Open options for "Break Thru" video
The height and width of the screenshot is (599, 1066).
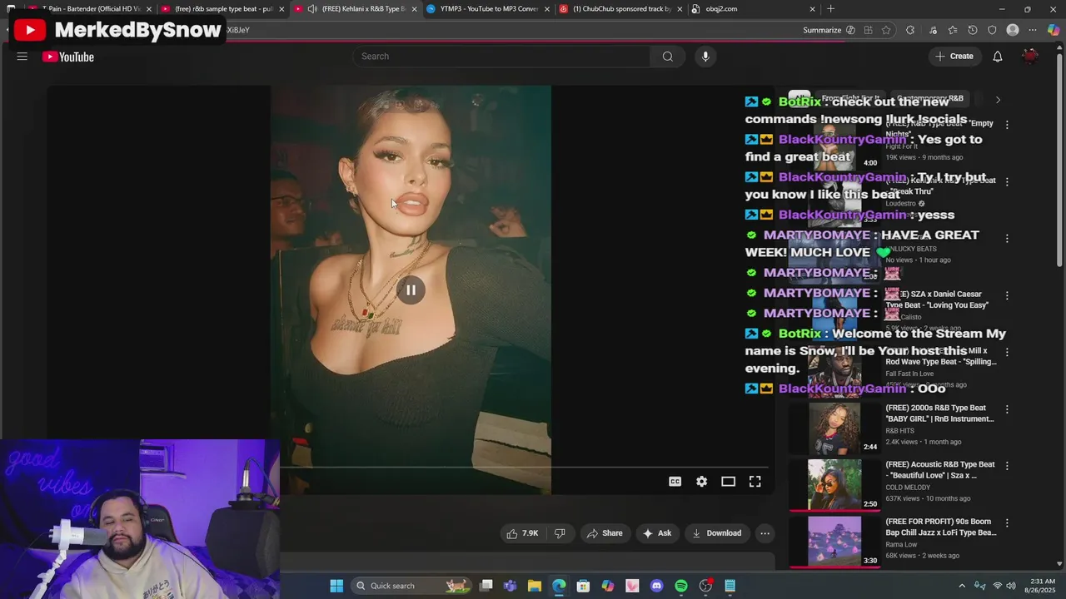pos(1007,181)
